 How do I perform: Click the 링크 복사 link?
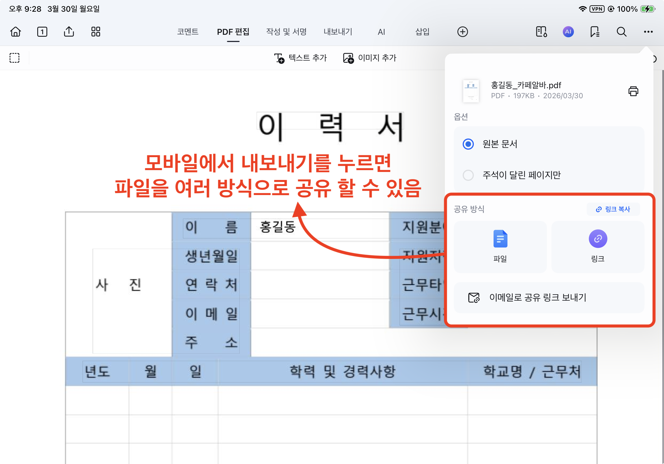[x=613, y=209]
